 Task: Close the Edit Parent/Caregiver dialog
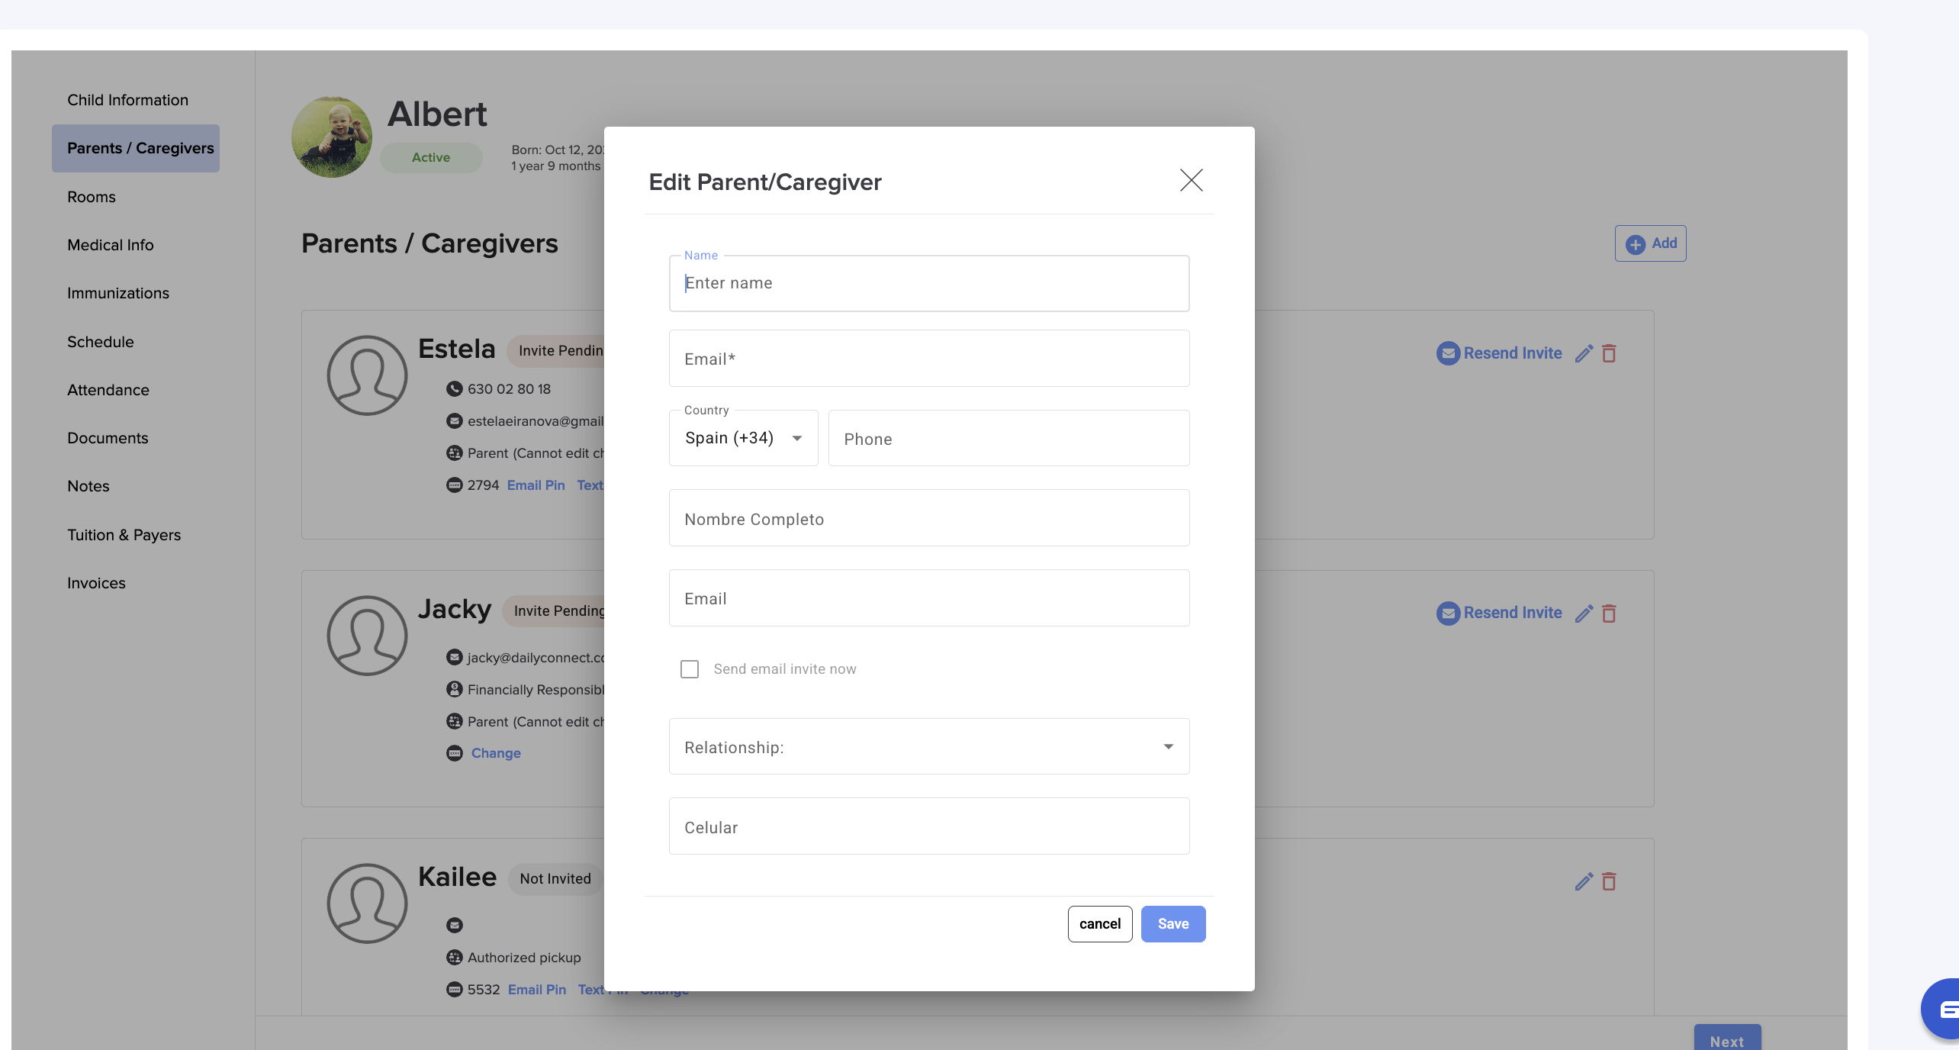[1191, 181]
